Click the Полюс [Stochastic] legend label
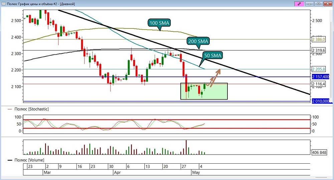334x180 pixels. pos(31,109)
